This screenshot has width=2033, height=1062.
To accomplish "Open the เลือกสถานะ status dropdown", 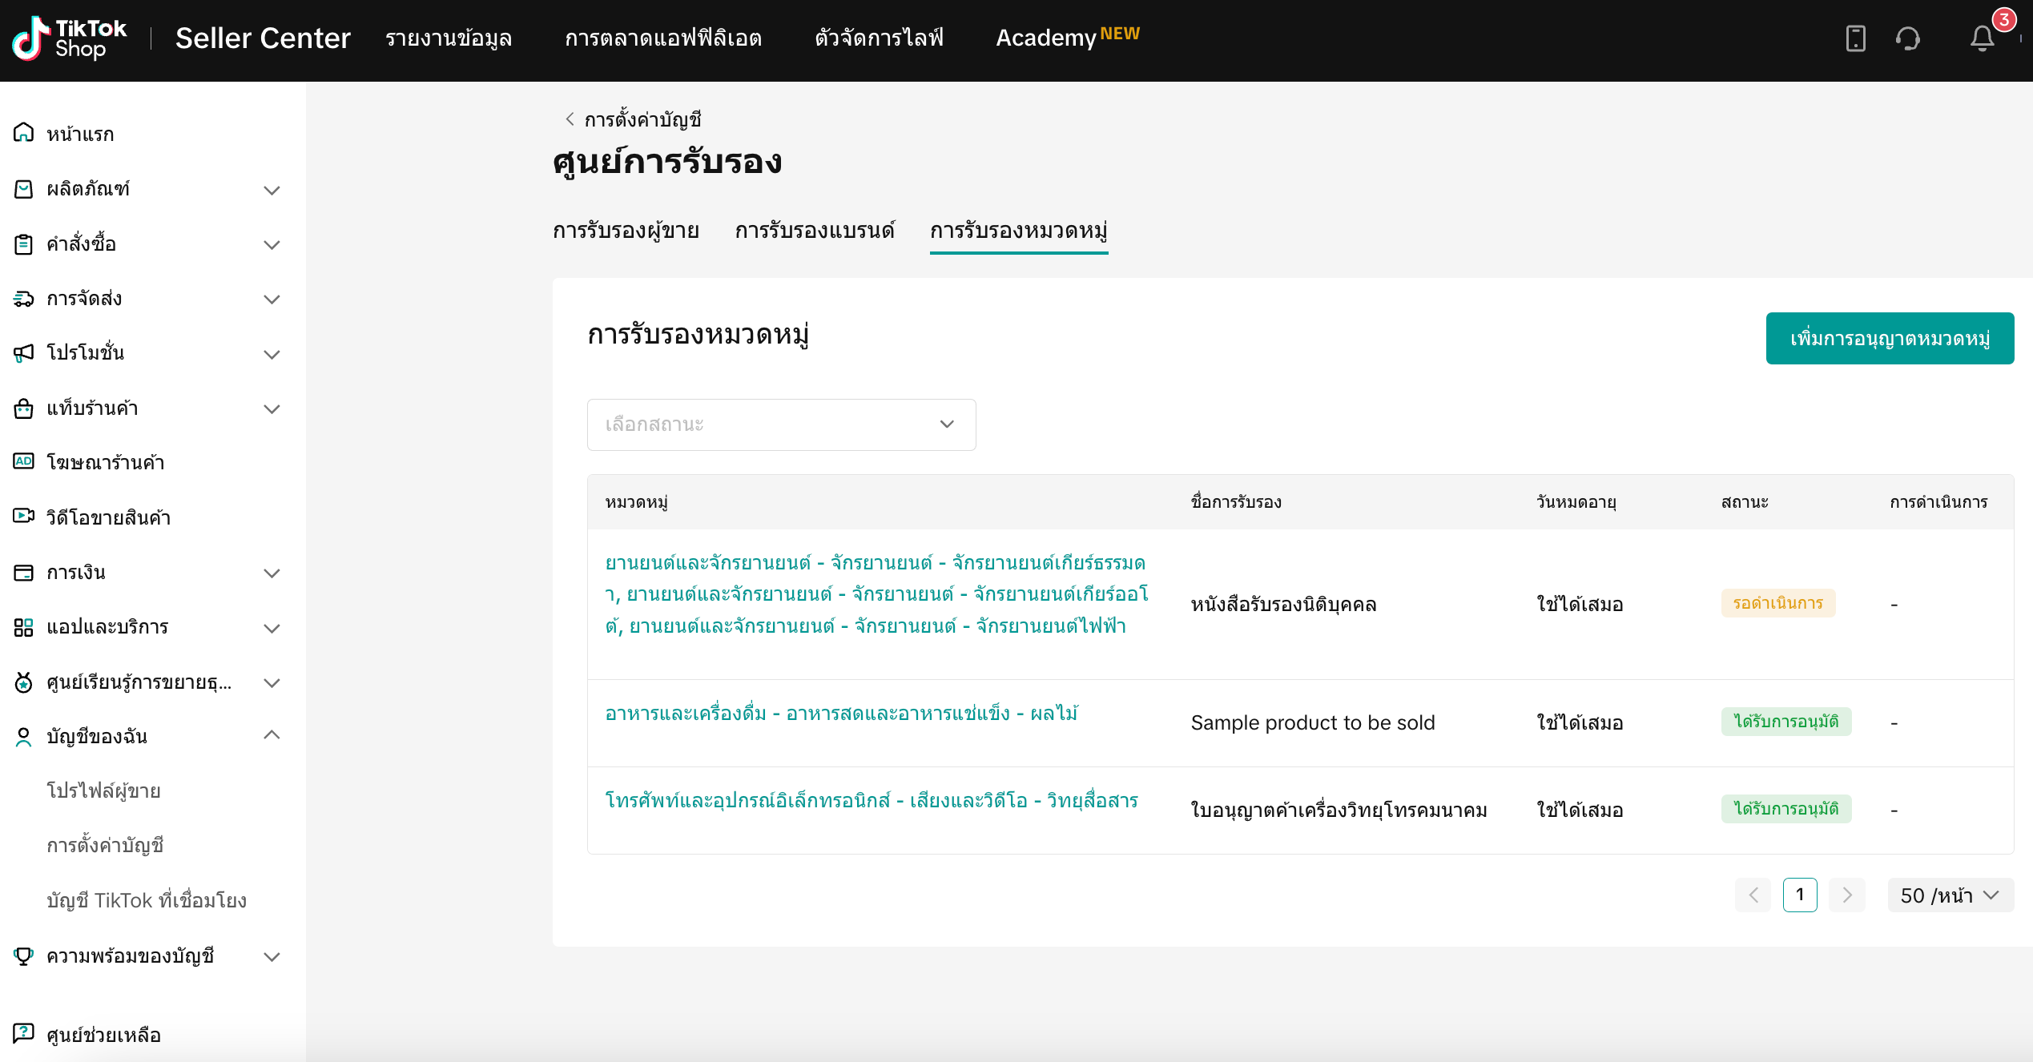I will click(781, 424).
